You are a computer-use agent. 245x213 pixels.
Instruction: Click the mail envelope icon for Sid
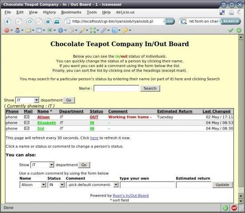(x=27, y=128)
